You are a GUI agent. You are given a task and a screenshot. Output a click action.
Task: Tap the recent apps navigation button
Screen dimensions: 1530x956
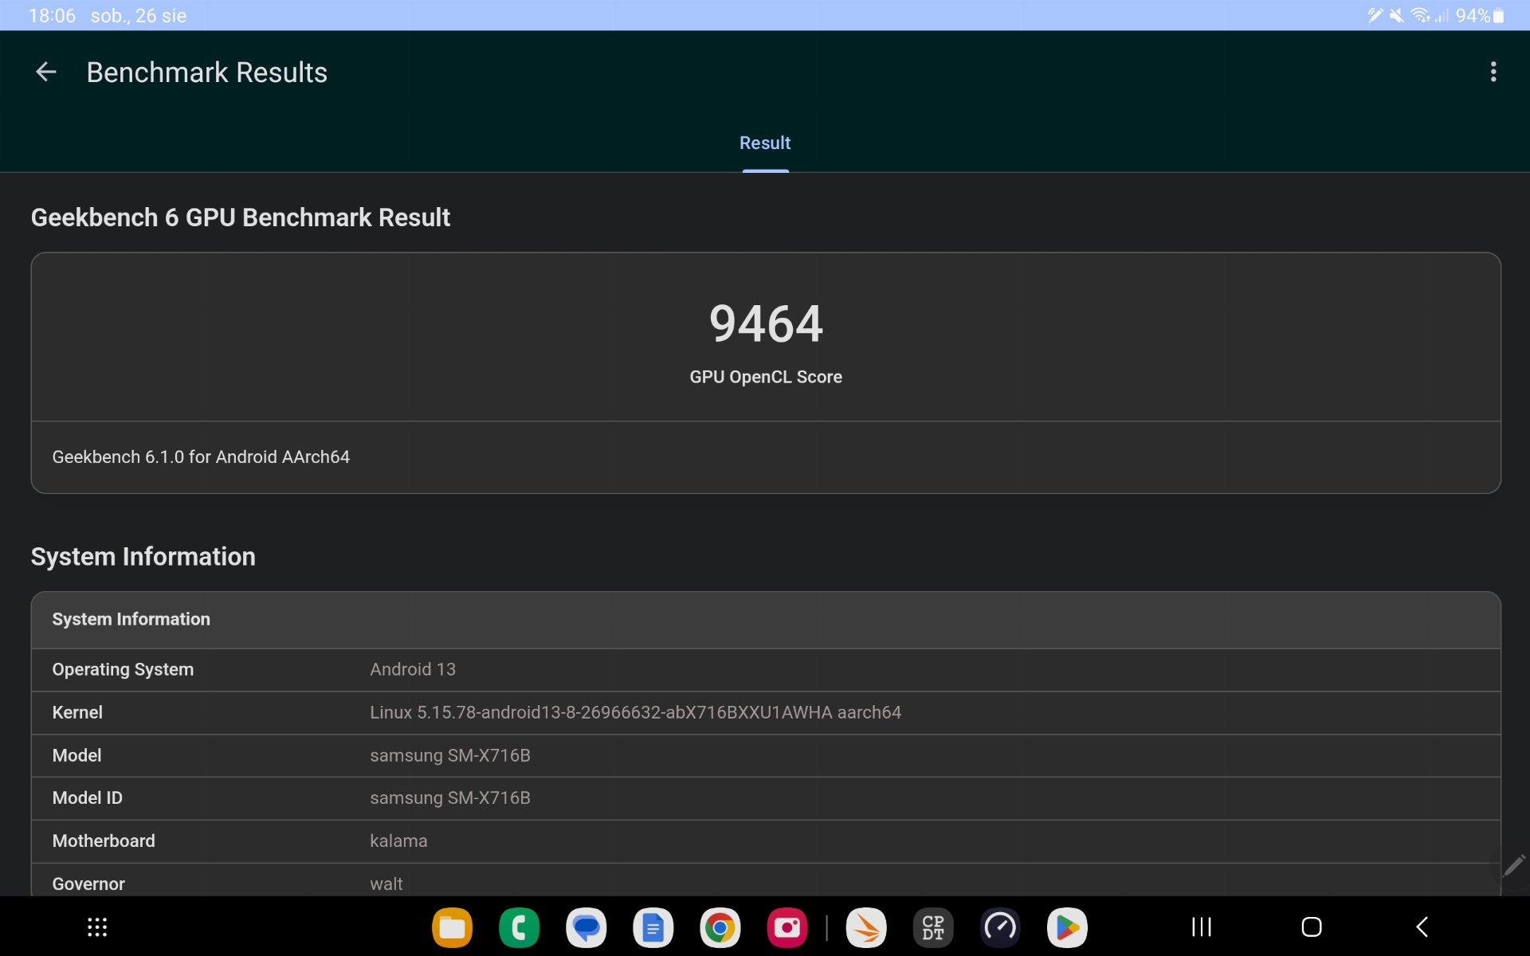(x=1202, y=927)
